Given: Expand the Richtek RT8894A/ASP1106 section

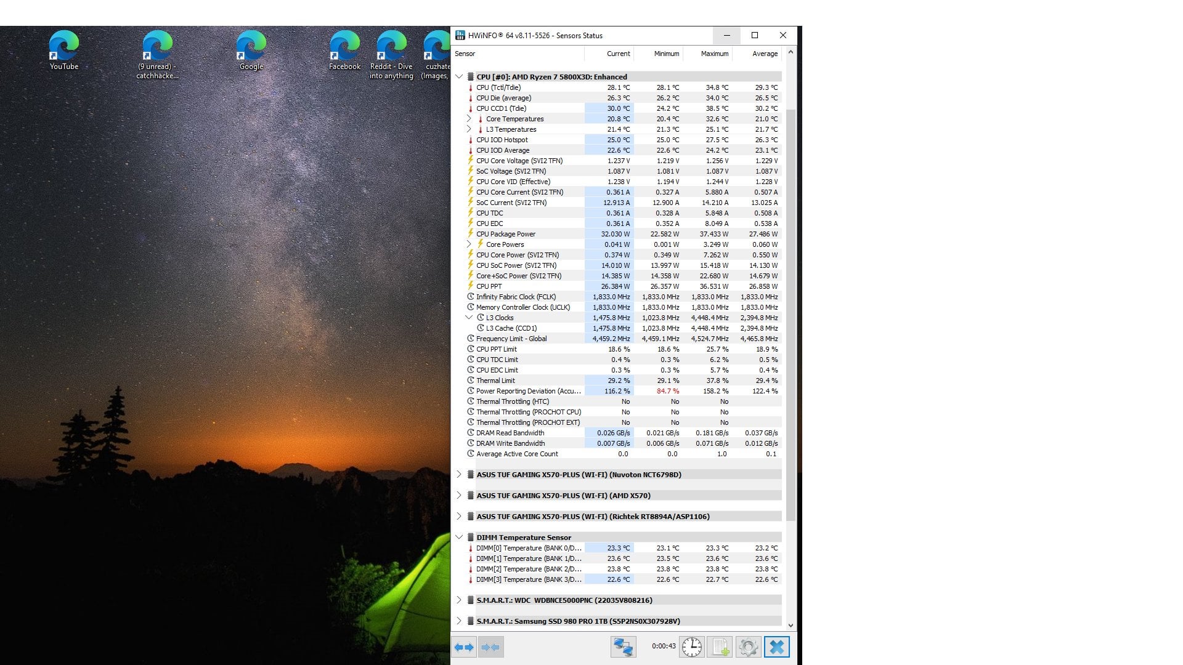Looking at the screenshot, I should point(459,517).
